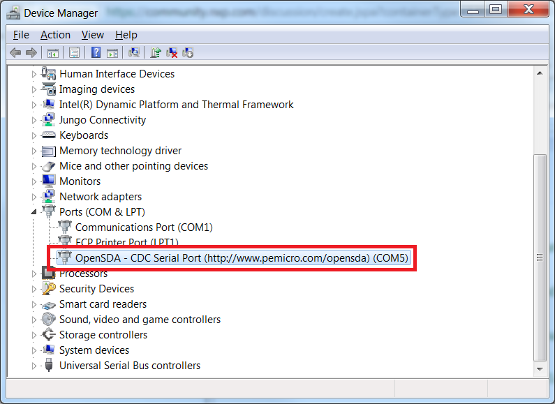Select Communications Port (COM1)
This screenshot has height=404, width=555.
point(144,227)
